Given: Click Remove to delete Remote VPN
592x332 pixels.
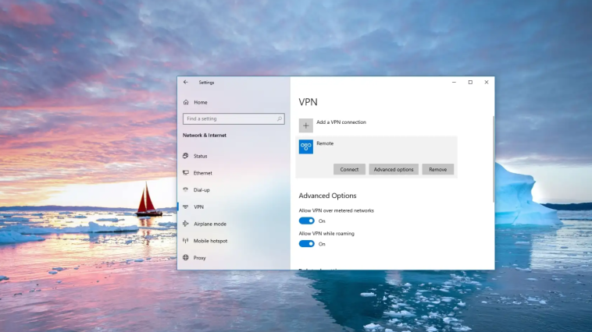Looking at the screenshot, I should point(437,169).
